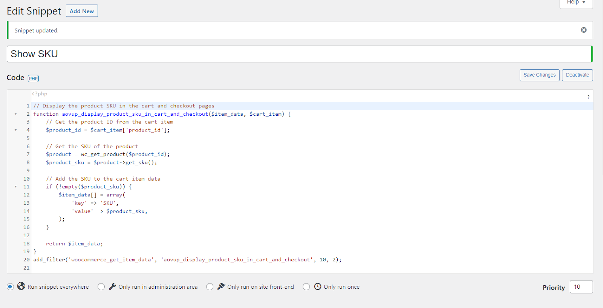Viewport: 603px width, 308px height.
Task: Click the 'if (!empty($product_sku)) {' line
Action: click(89, 187)
